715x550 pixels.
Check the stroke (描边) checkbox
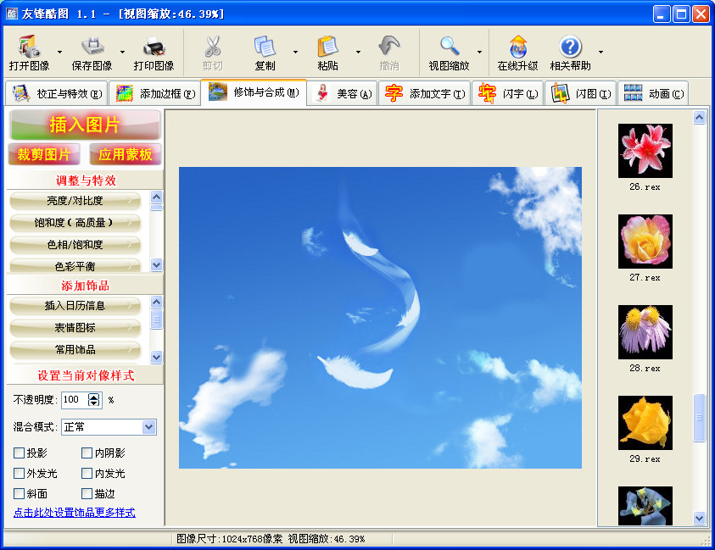point(87,494)
